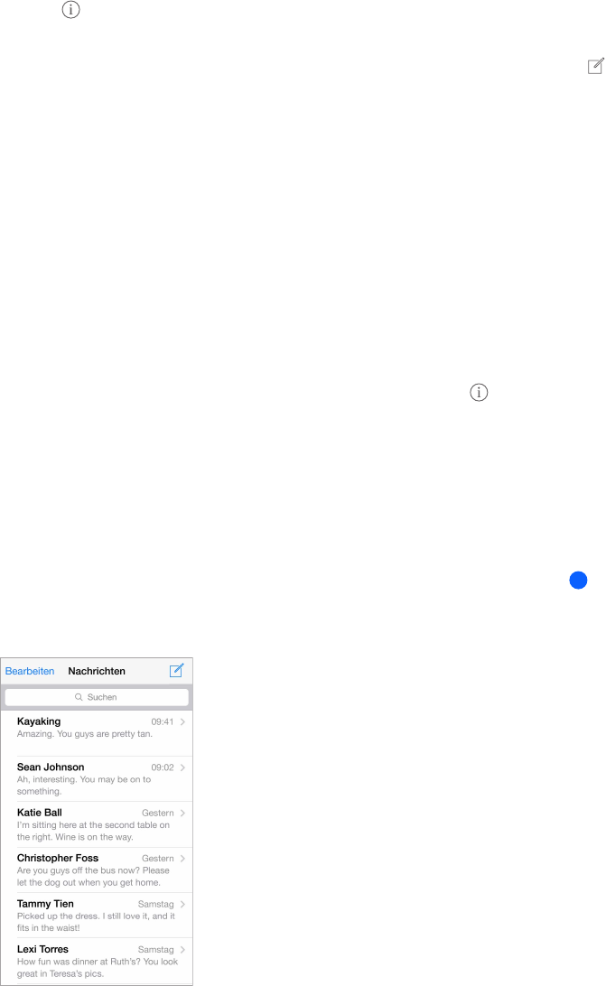
Task: Open the Sean Johnson conversation
Action: pyautogui.click(x=97, y=779)
